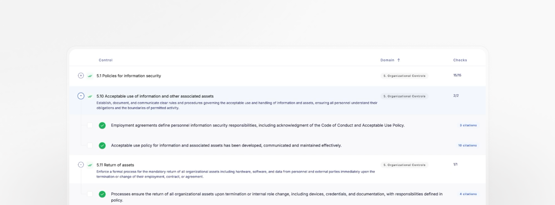
Task: Click double-check icon beside 5.10 Acceptable use
Action: [x=90, y=96]
